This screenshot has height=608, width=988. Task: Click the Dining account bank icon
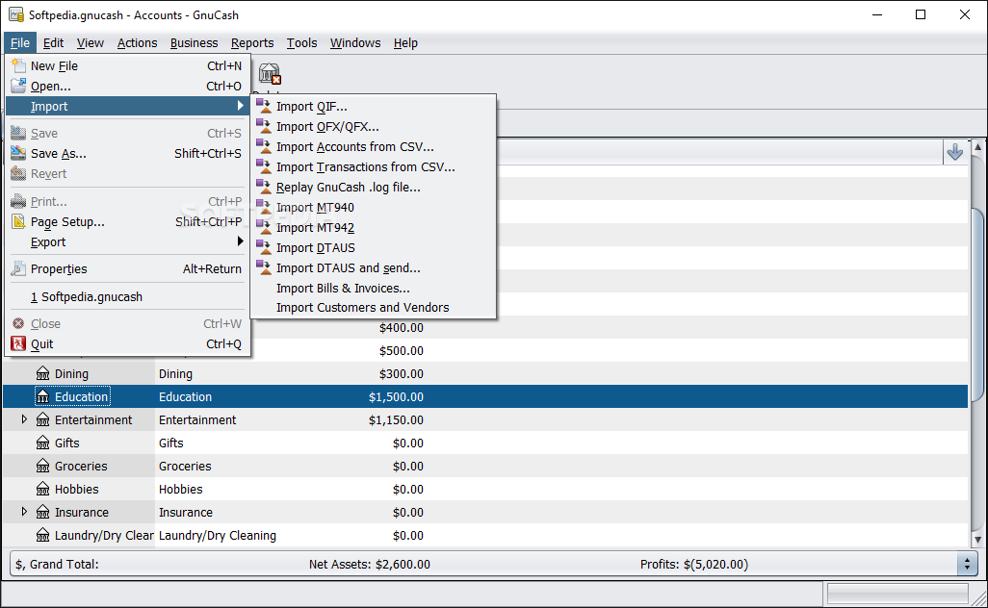42,374
